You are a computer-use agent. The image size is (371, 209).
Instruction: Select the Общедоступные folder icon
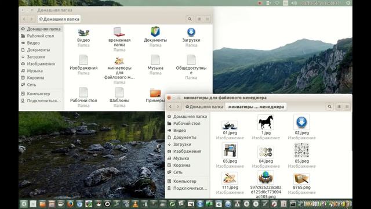click(x=191, y=60)
